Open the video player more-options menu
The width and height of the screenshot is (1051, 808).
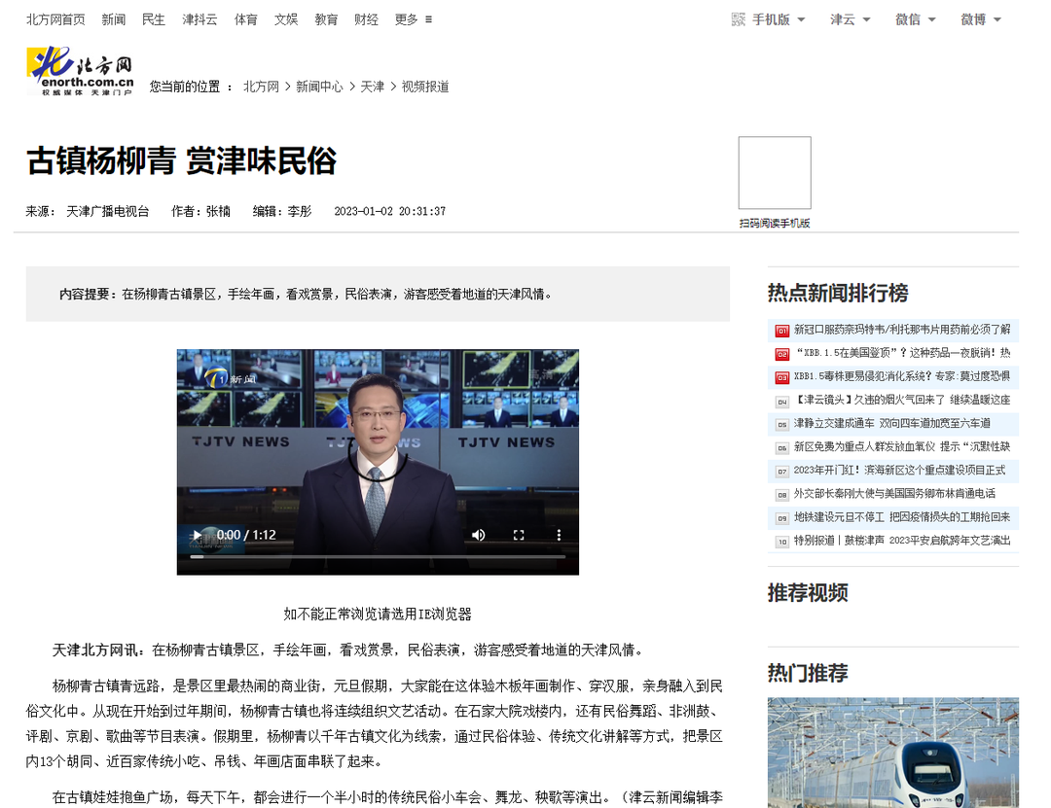point(559,535)
